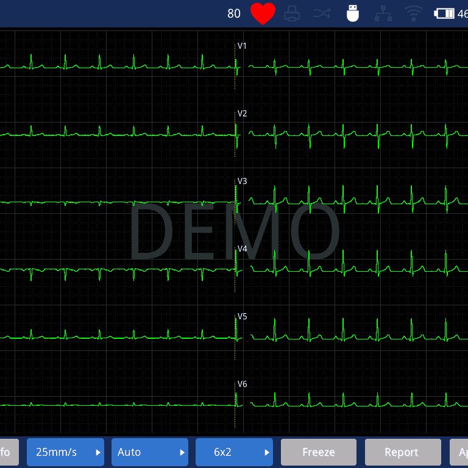
Task: Open the Report button
Action: tap(402, 452)
